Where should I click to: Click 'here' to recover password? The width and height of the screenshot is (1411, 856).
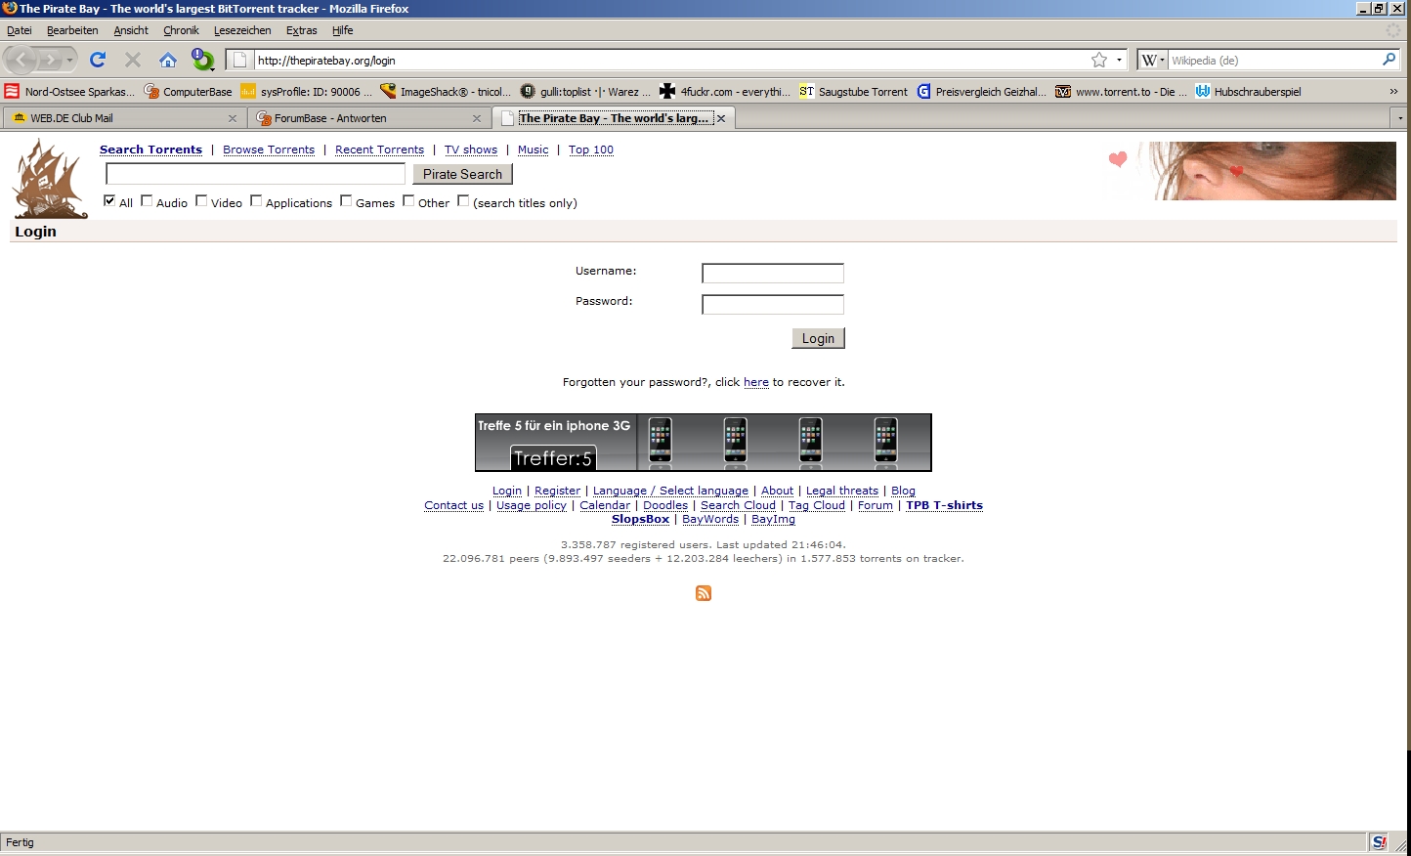pos(756,382)
